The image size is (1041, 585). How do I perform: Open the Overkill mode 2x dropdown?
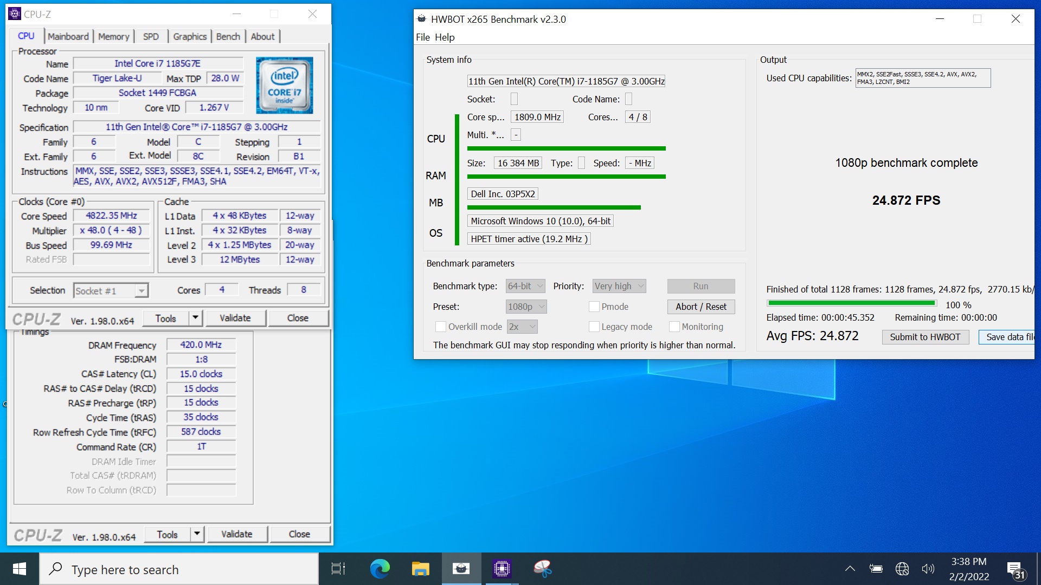[x=522, y=327]
